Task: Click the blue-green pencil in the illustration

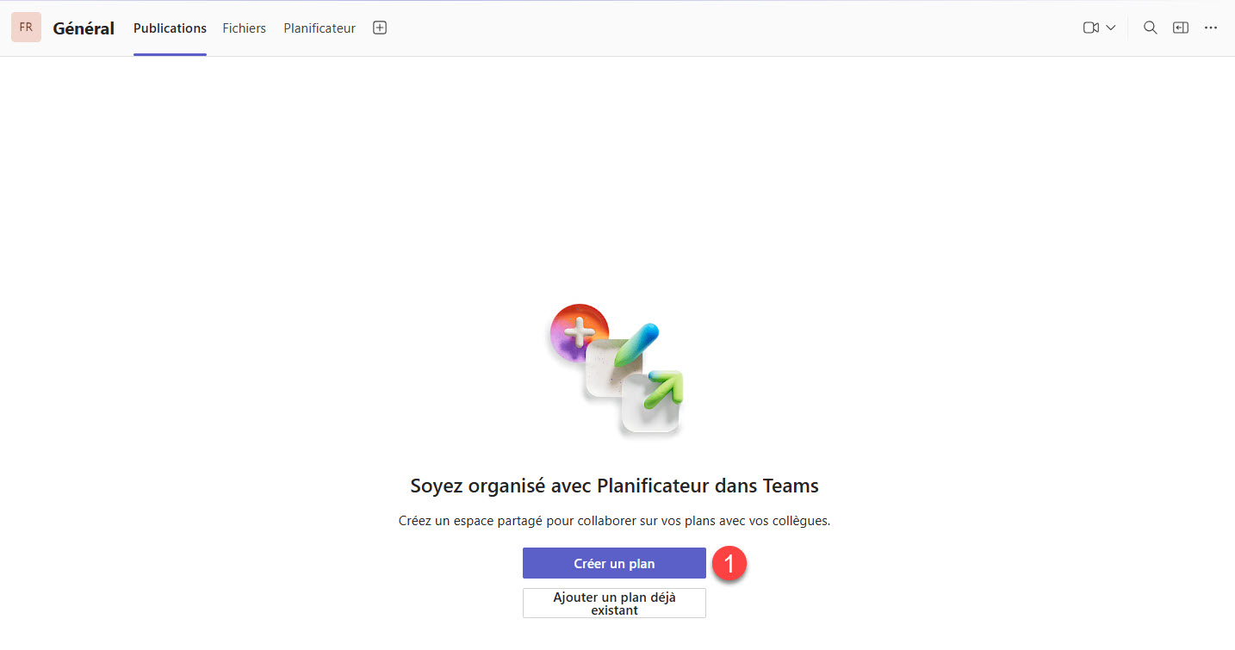Action: tap(637, 344)
